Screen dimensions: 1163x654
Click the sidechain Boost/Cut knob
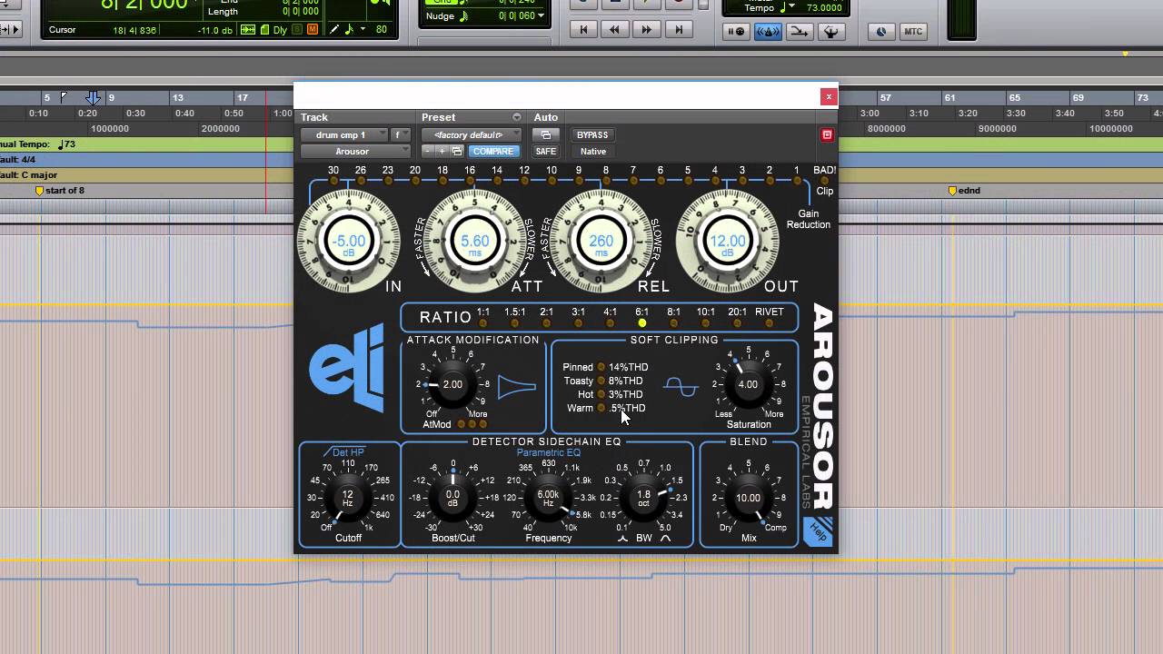(452, 498)
